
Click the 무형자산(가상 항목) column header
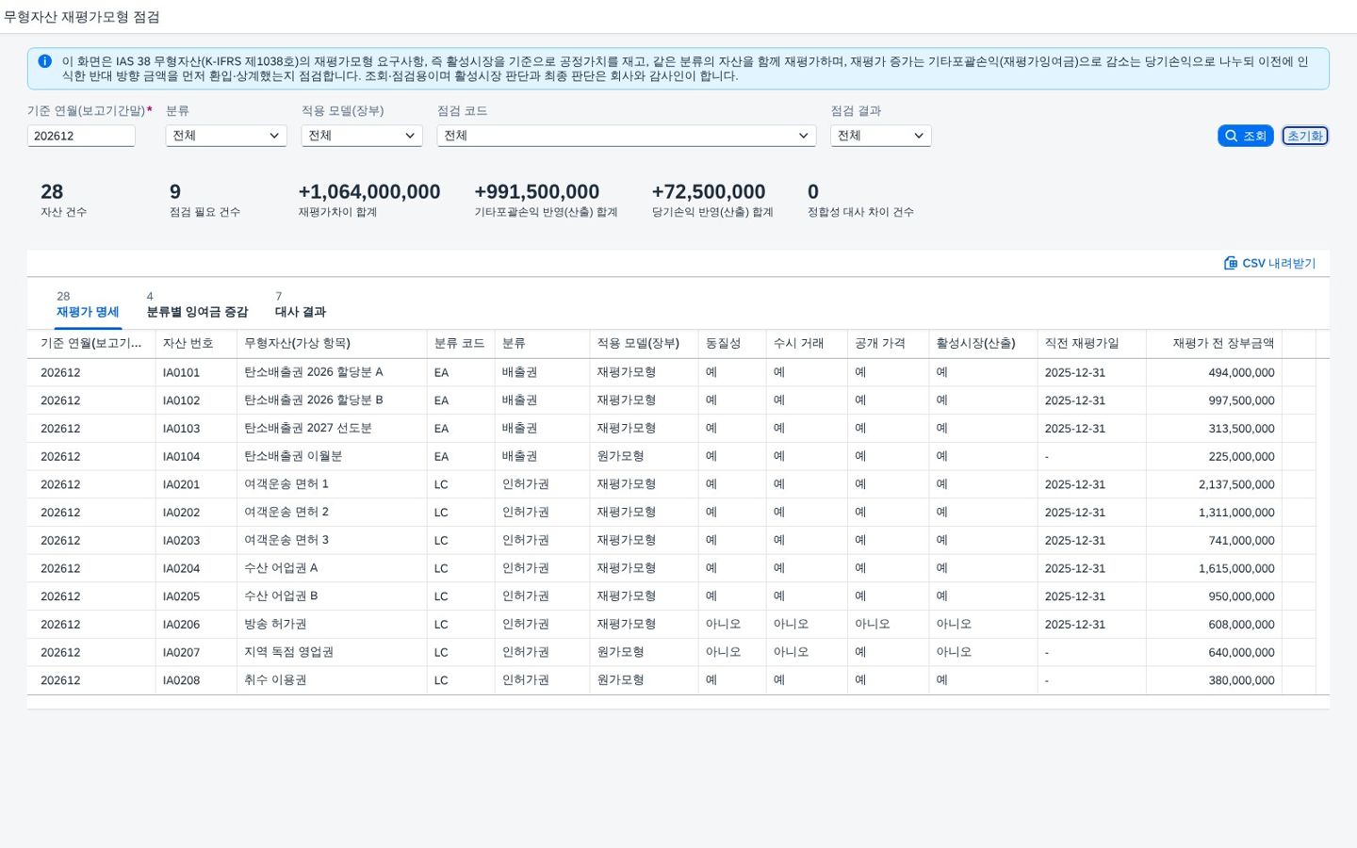coord(332,344)
